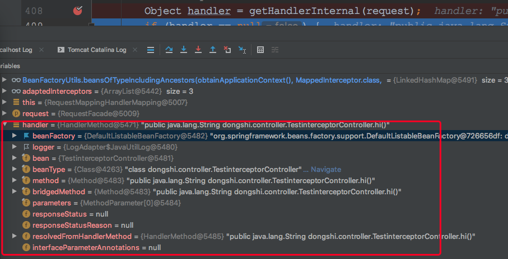The image size is (508, 259).
Task: Expand the request variable node
Action: pyautogui.click(x=4, y=113)
